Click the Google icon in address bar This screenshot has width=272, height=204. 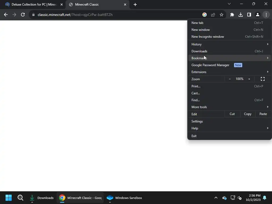click(205, 15)
